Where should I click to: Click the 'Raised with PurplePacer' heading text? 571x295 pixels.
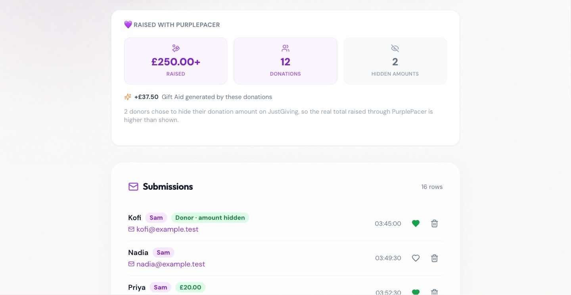pos(177,25)
